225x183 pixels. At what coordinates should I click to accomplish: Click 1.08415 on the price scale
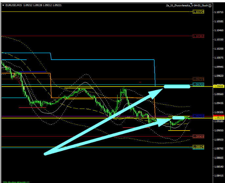(x=219, y=175)
